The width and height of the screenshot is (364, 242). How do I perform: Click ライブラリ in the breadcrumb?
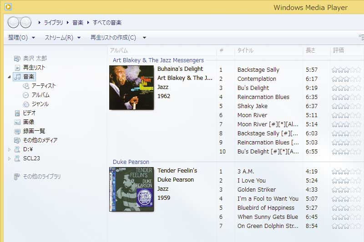click(x=53, y=22)
